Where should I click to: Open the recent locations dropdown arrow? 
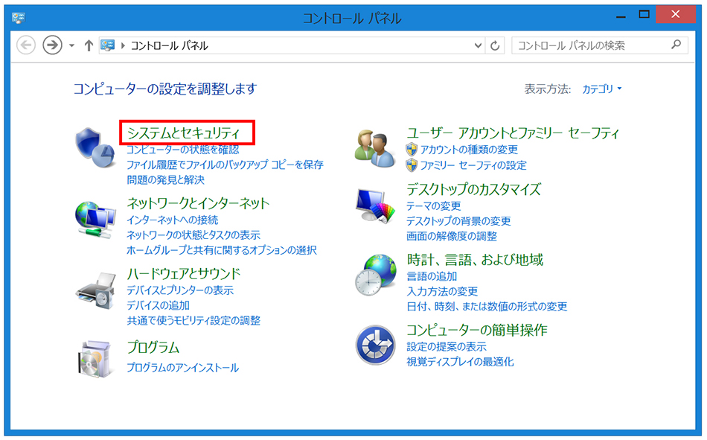[x=71, y=45]
